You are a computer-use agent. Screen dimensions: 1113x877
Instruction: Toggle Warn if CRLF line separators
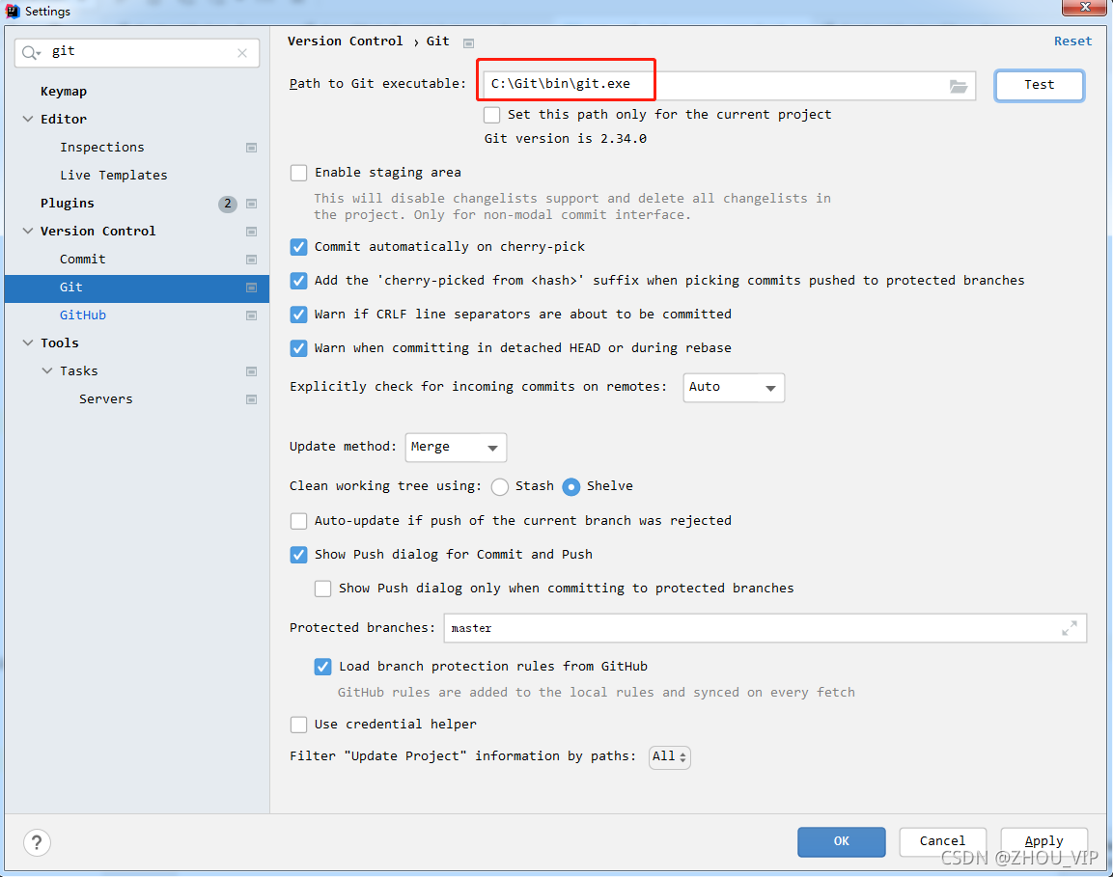(x=299, y=315)
